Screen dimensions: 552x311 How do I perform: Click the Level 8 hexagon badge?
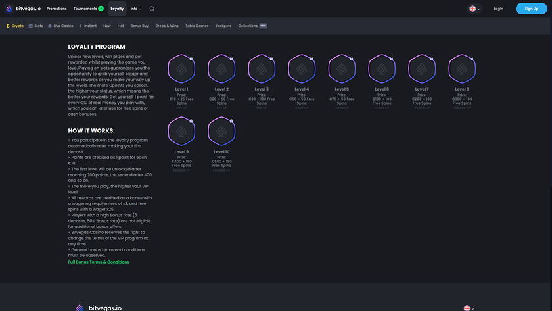[462, 68]
